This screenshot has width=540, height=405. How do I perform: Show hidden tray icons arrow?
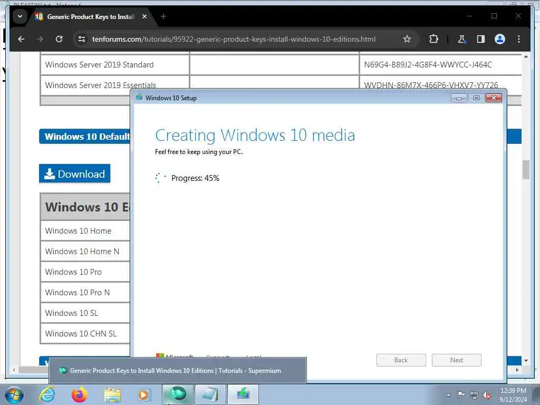(448, 395)
